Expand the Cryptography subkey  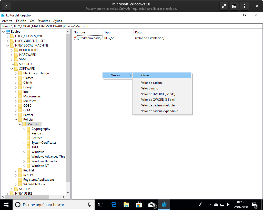point(24,129)
